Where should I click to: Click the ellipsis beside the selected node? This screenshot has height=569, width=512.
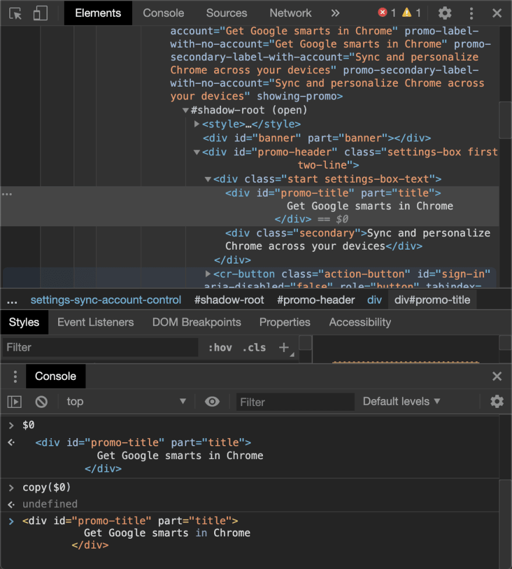coord(7,194)
